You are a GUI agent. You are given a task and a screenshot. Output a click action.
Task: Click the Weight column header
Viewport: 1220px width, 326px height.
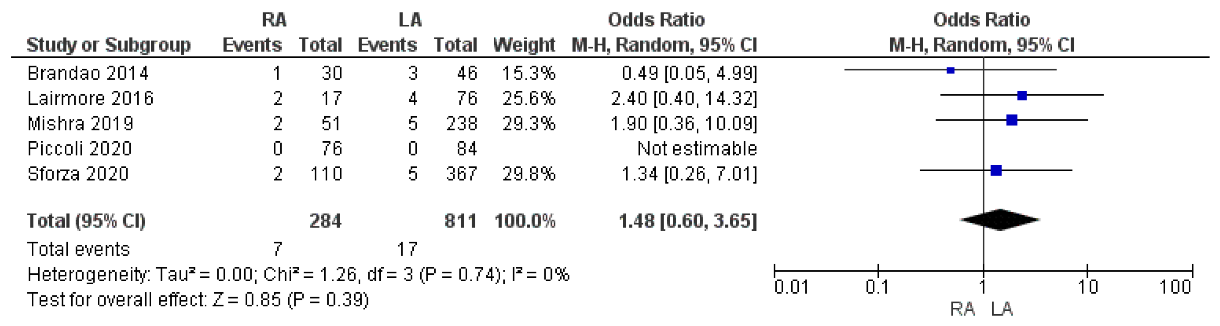pyautogui.click(x=524, y=45)
